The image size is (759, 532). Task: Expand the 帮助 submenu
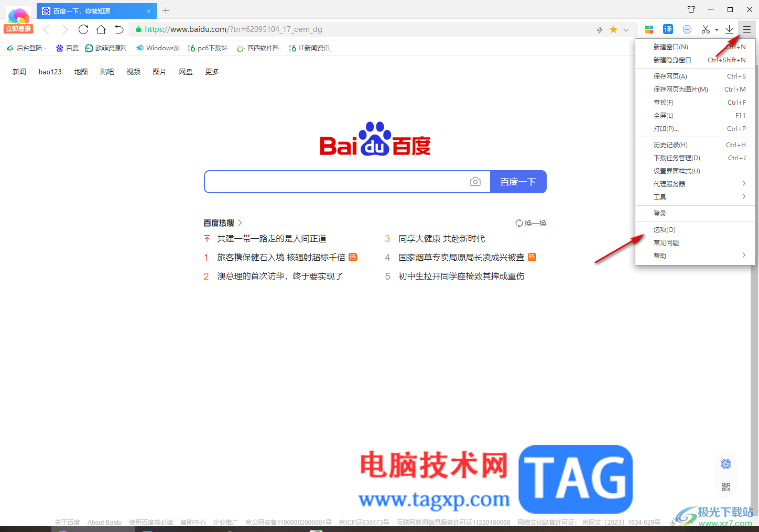(x=695, y=256)
